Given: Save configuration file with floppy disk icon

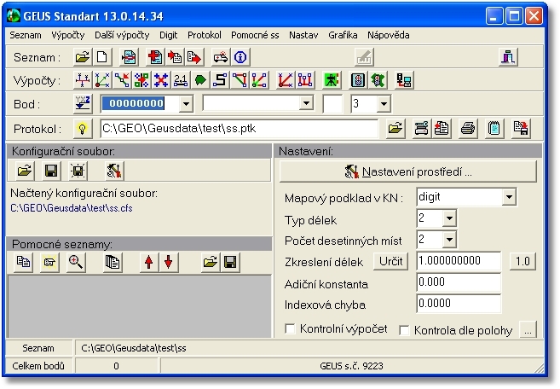Looking at the screenshot, I should point(51,171).
